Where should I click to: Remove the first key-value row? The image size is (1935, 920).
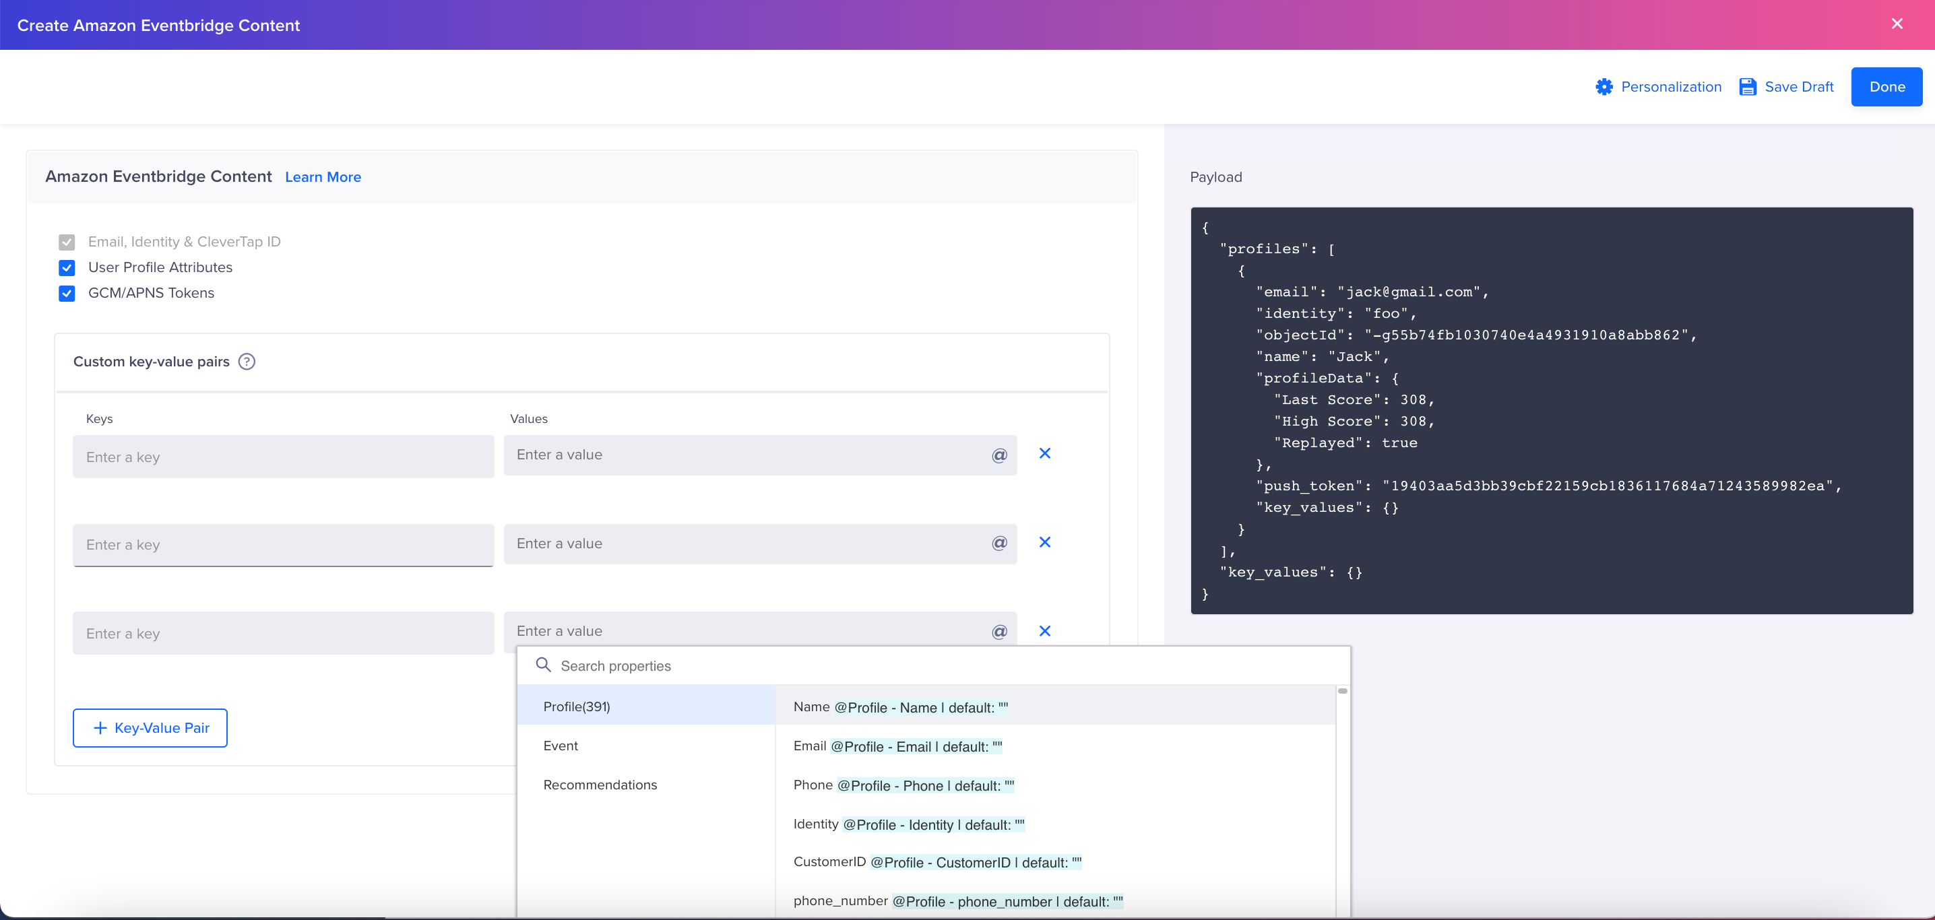coord(1045,454)
